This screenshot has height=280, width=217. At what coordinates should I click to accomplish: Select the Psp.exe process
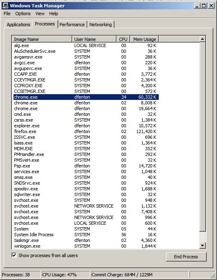(86, 166)
